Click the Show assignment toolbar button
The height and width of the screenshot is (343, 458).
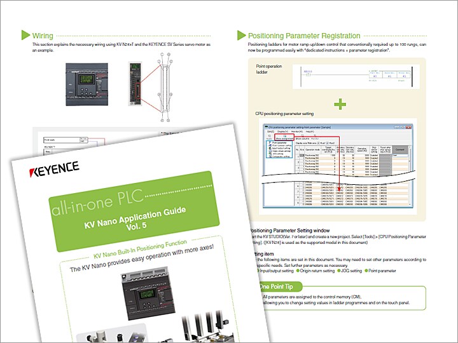284,137
